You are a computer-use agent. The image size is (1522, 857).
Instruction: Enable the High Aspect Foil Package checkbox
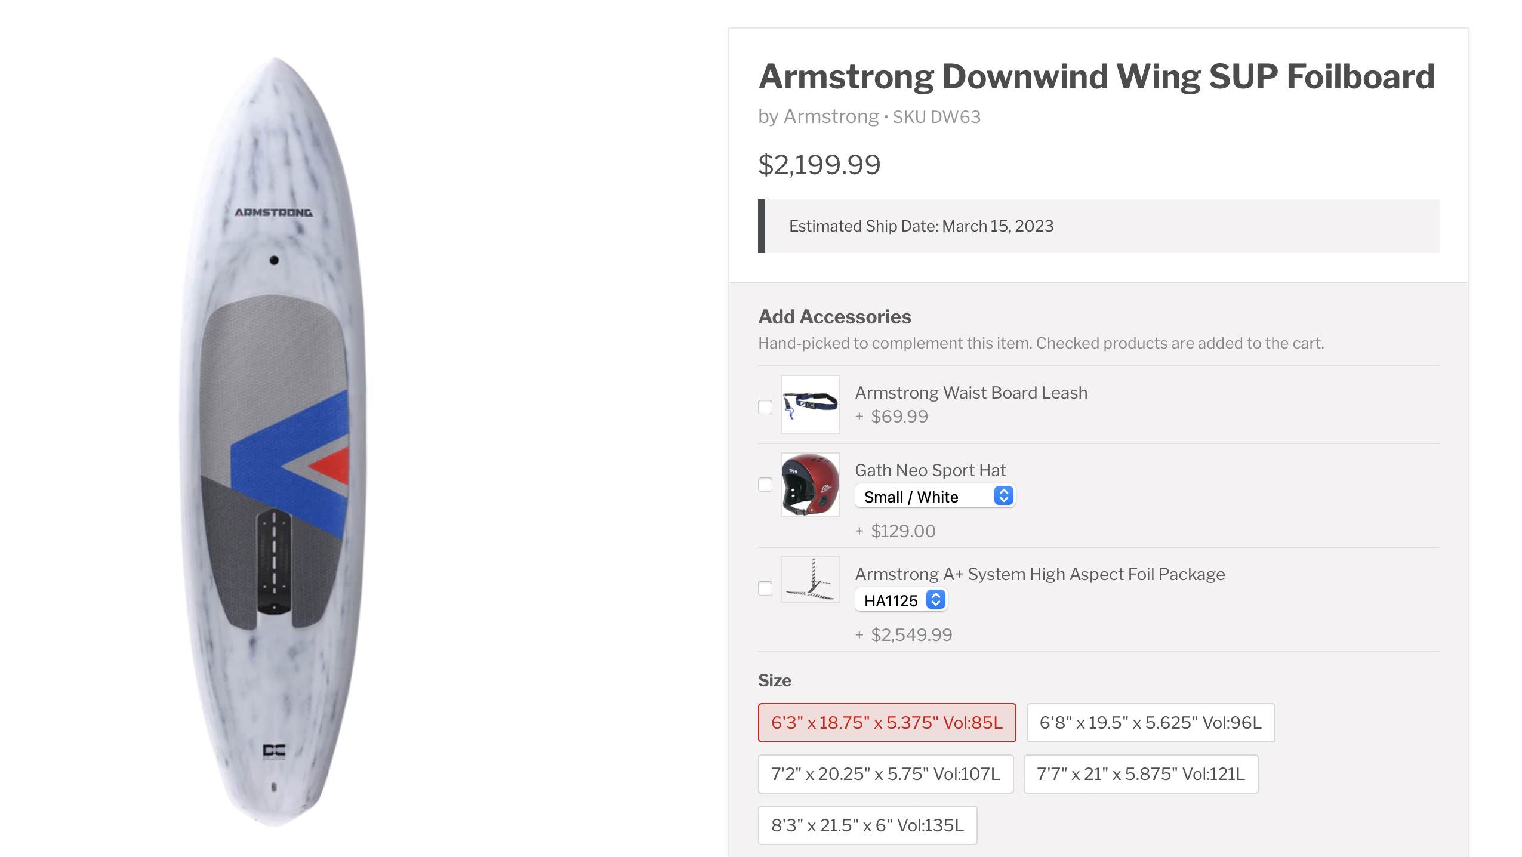[765, 588]
